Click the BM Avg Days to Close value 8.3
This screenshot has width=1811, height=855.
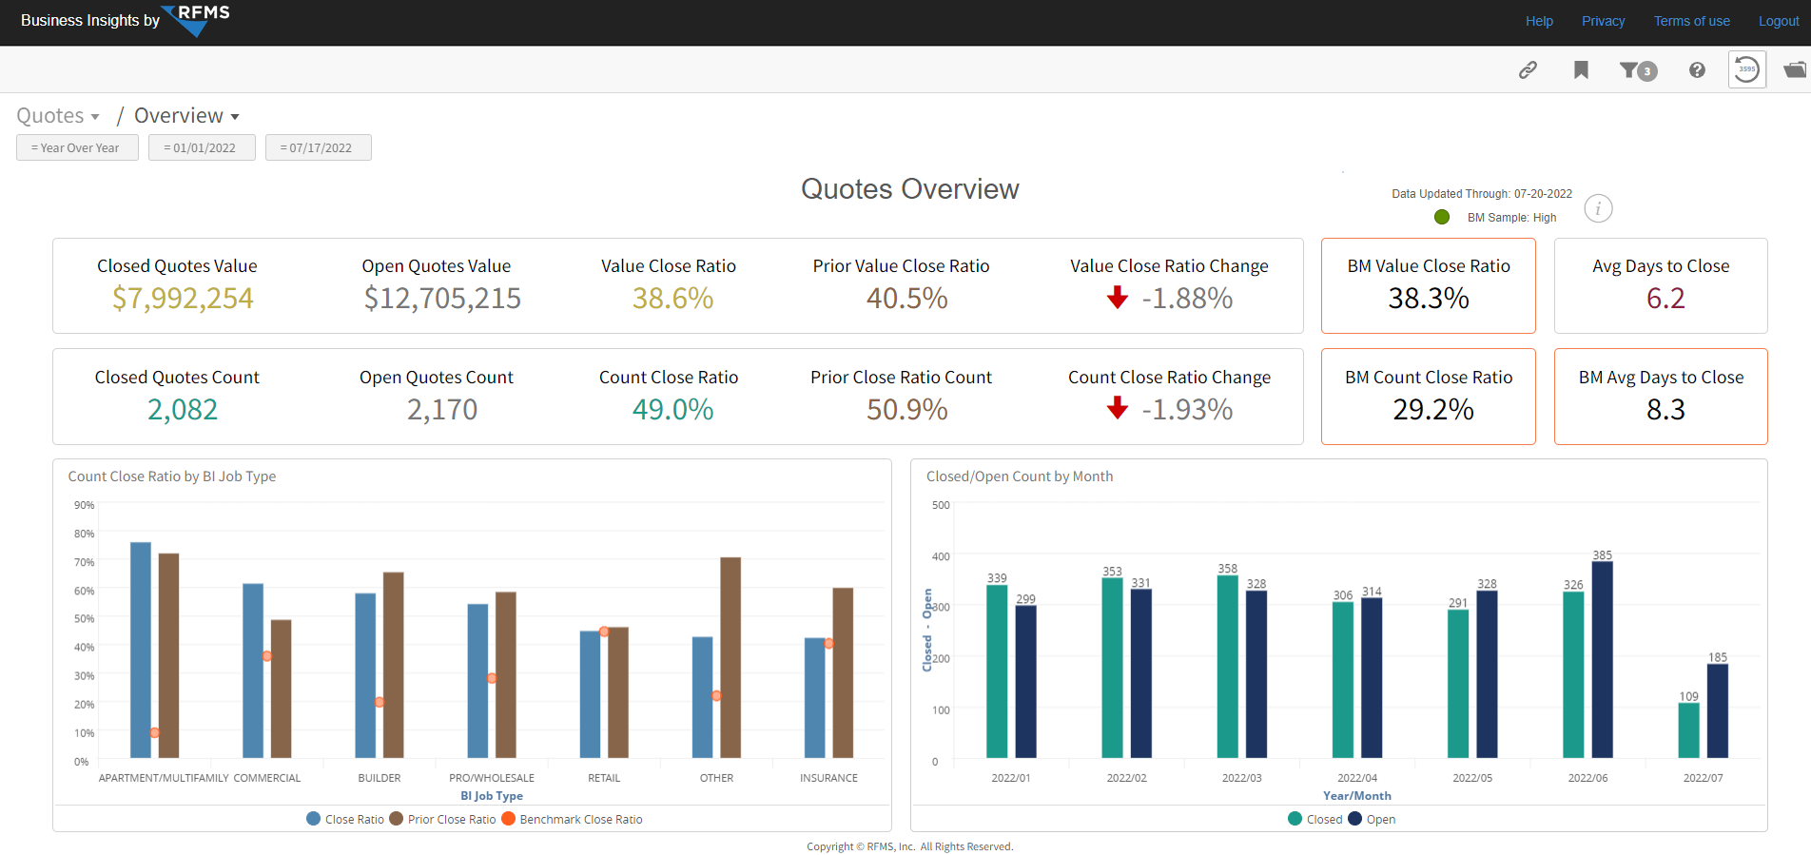coord(1665,410)
